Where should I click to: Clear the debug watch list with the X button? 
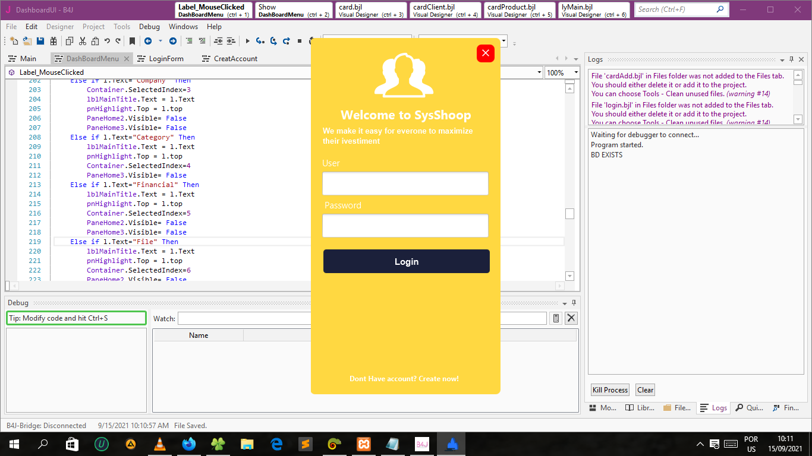[x=571, y=318]
